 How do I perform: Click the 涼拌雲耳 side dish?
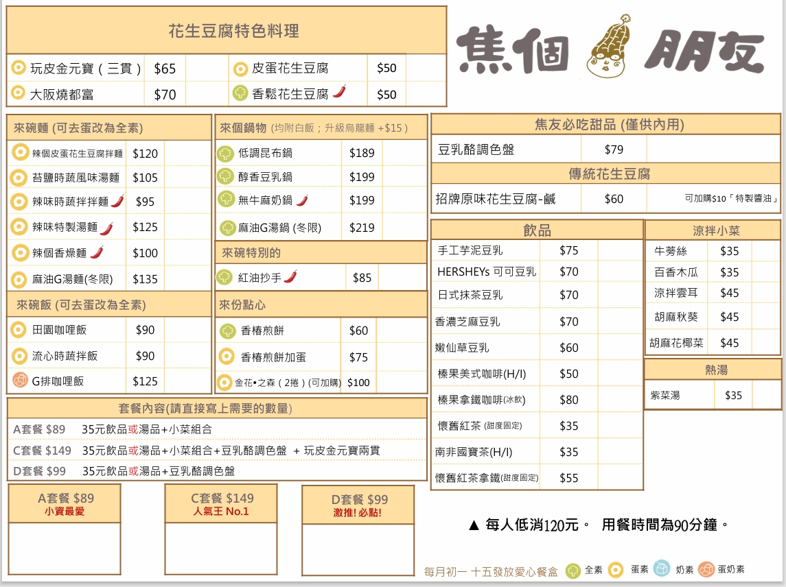pos(675,293)
